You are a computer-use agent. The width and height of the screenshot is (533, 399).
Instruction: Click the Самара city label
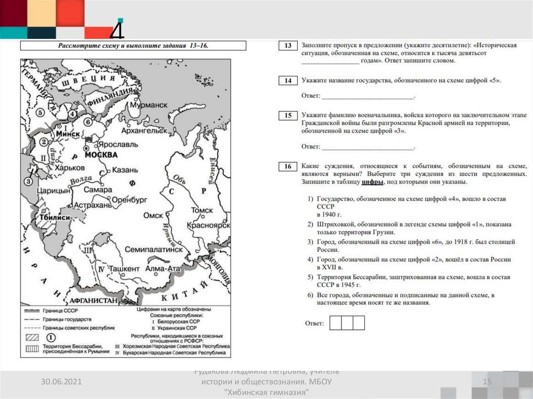point(98,190)
